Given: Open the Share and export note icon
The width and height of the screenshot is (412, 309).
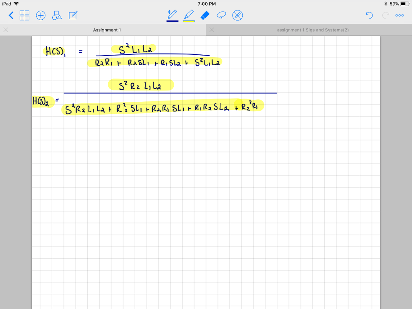Looking at the screenshot, I should (x=73, y=15).
